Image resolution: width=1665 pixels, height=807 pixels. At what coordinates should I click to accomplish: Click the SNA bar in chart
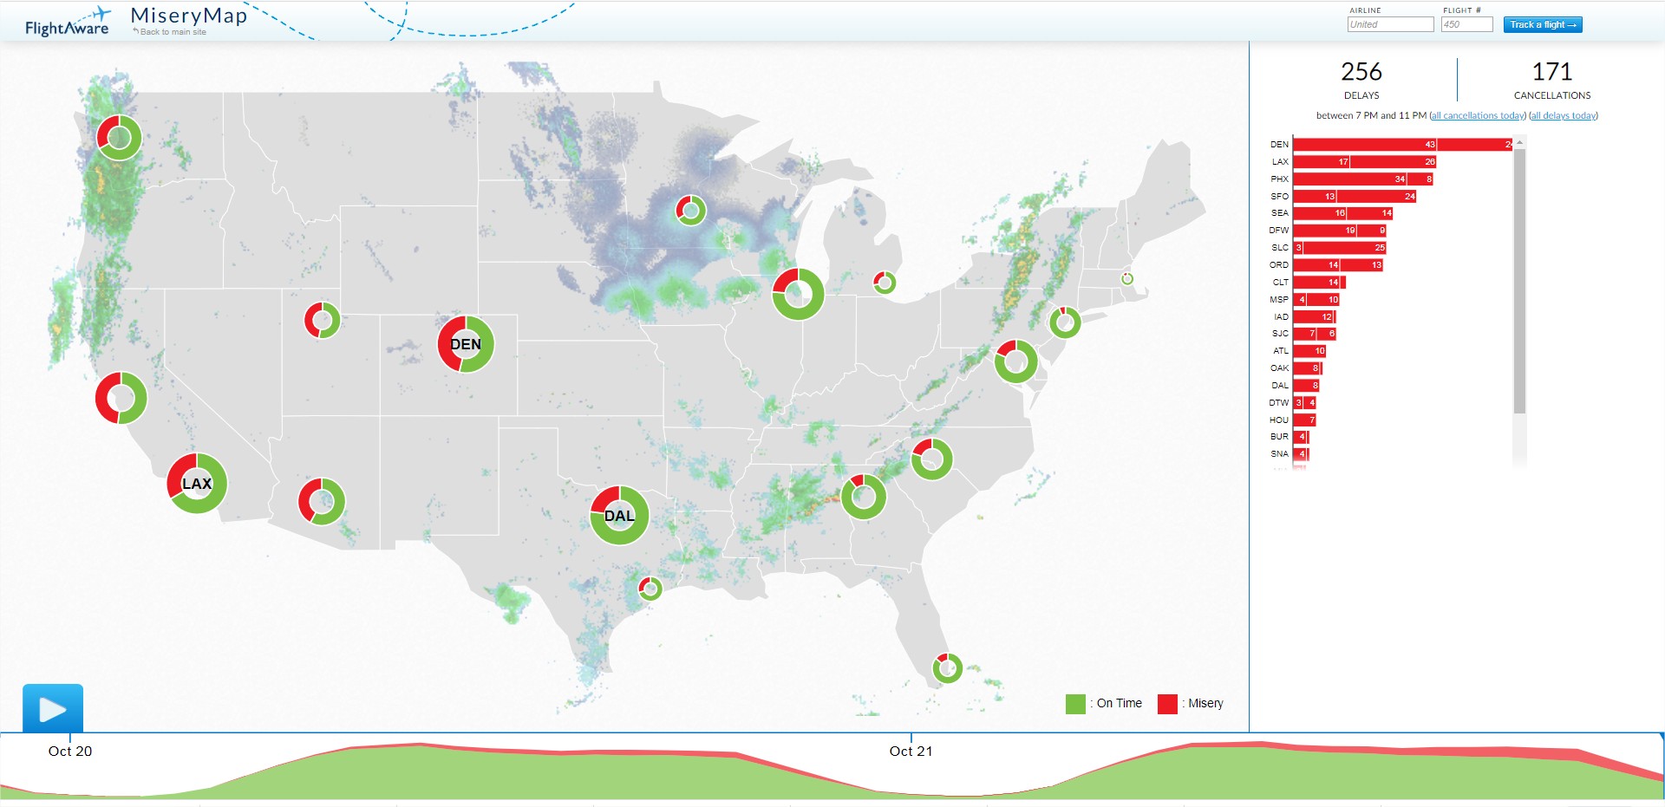click(1301, 454)
